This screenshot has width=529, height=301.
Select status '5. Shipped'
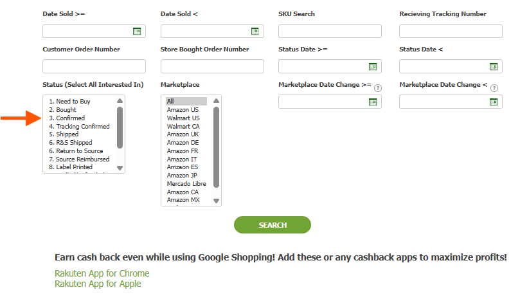tap(64, 134)
